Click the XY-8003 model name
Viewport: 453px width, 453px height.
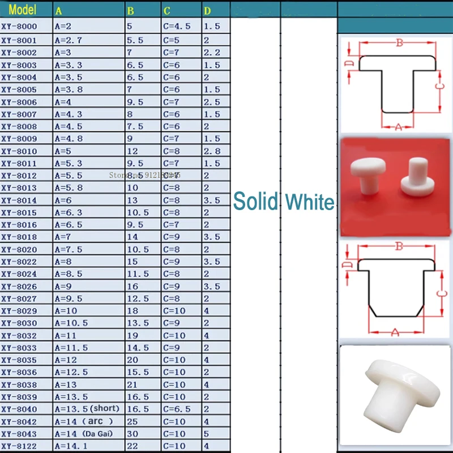(x=19, y=65)
